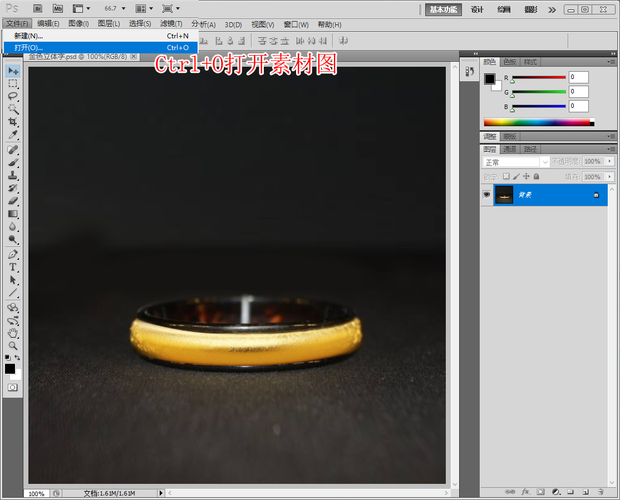
Task: Select the Crop tool
Action: [x=13, y=121]
